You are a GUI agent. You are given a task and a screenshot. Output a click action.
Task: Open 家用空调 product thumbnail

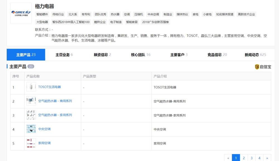point(31,143)
